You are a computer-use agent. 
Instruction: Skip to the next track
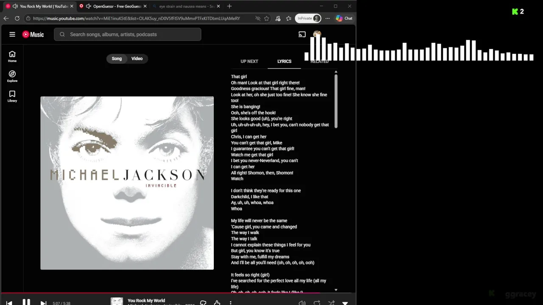[43, 303]
